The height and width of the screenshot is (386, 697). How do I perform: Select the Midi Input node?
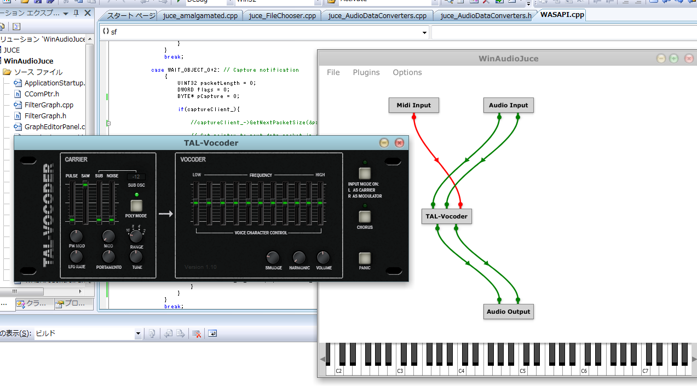413,105
